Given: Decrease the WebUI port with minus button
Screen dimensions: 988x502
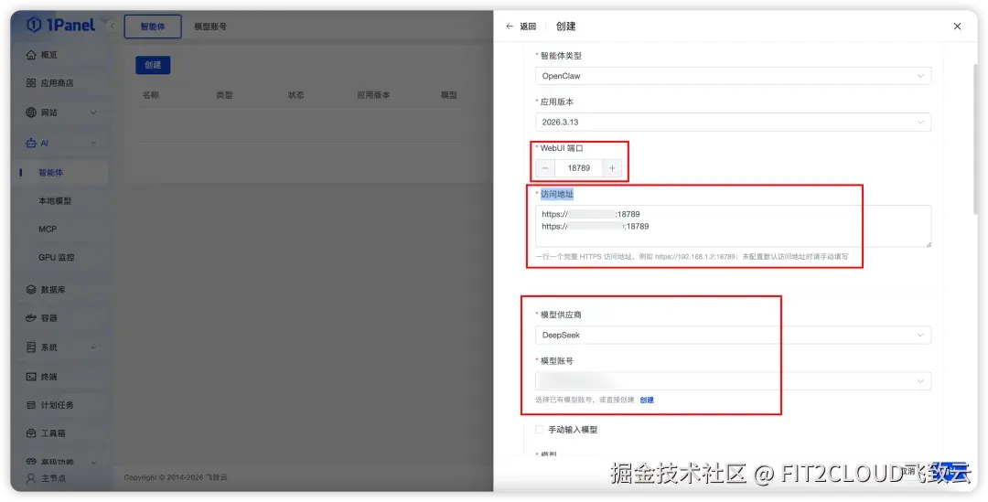Looking at the screenshot, I should [545, 168].
